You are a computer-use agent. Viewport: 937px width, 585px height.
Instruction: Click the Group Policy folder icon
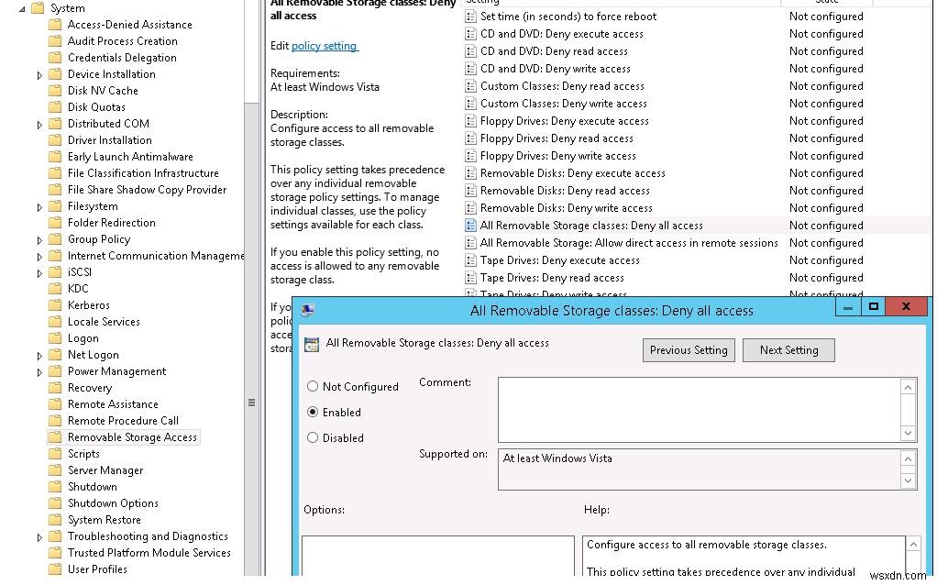(x=55, y=238)
